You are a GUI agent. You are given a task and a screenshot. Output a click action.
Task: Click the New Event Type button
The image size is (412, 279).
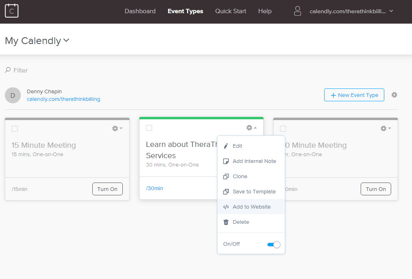[354, 95]
